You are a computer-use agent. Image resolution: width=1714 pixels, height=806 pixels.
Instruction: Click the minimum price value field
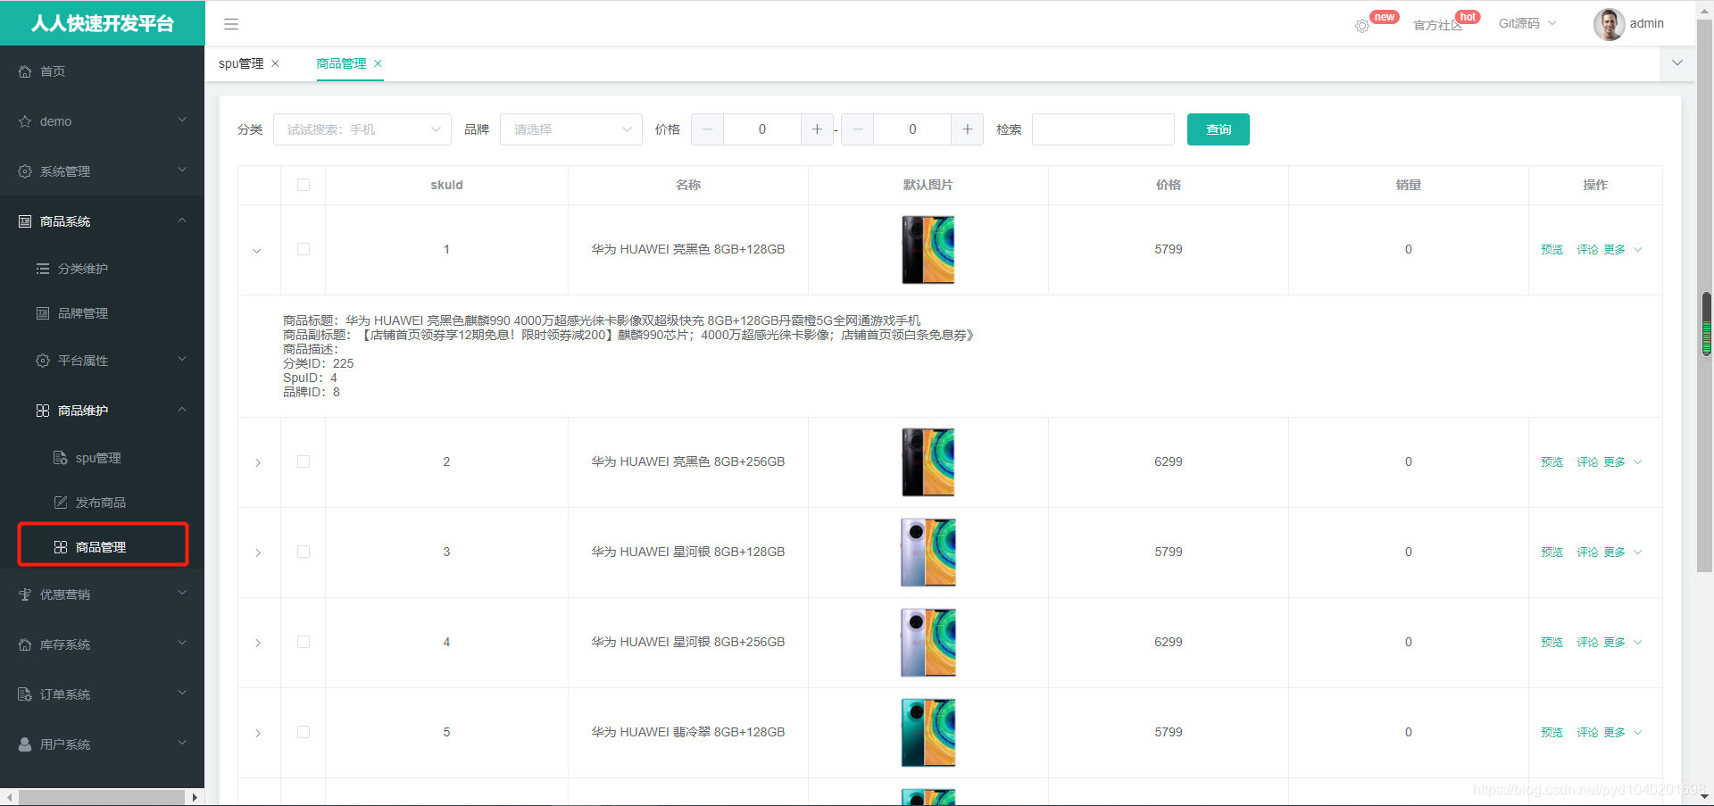pos(762,129)
